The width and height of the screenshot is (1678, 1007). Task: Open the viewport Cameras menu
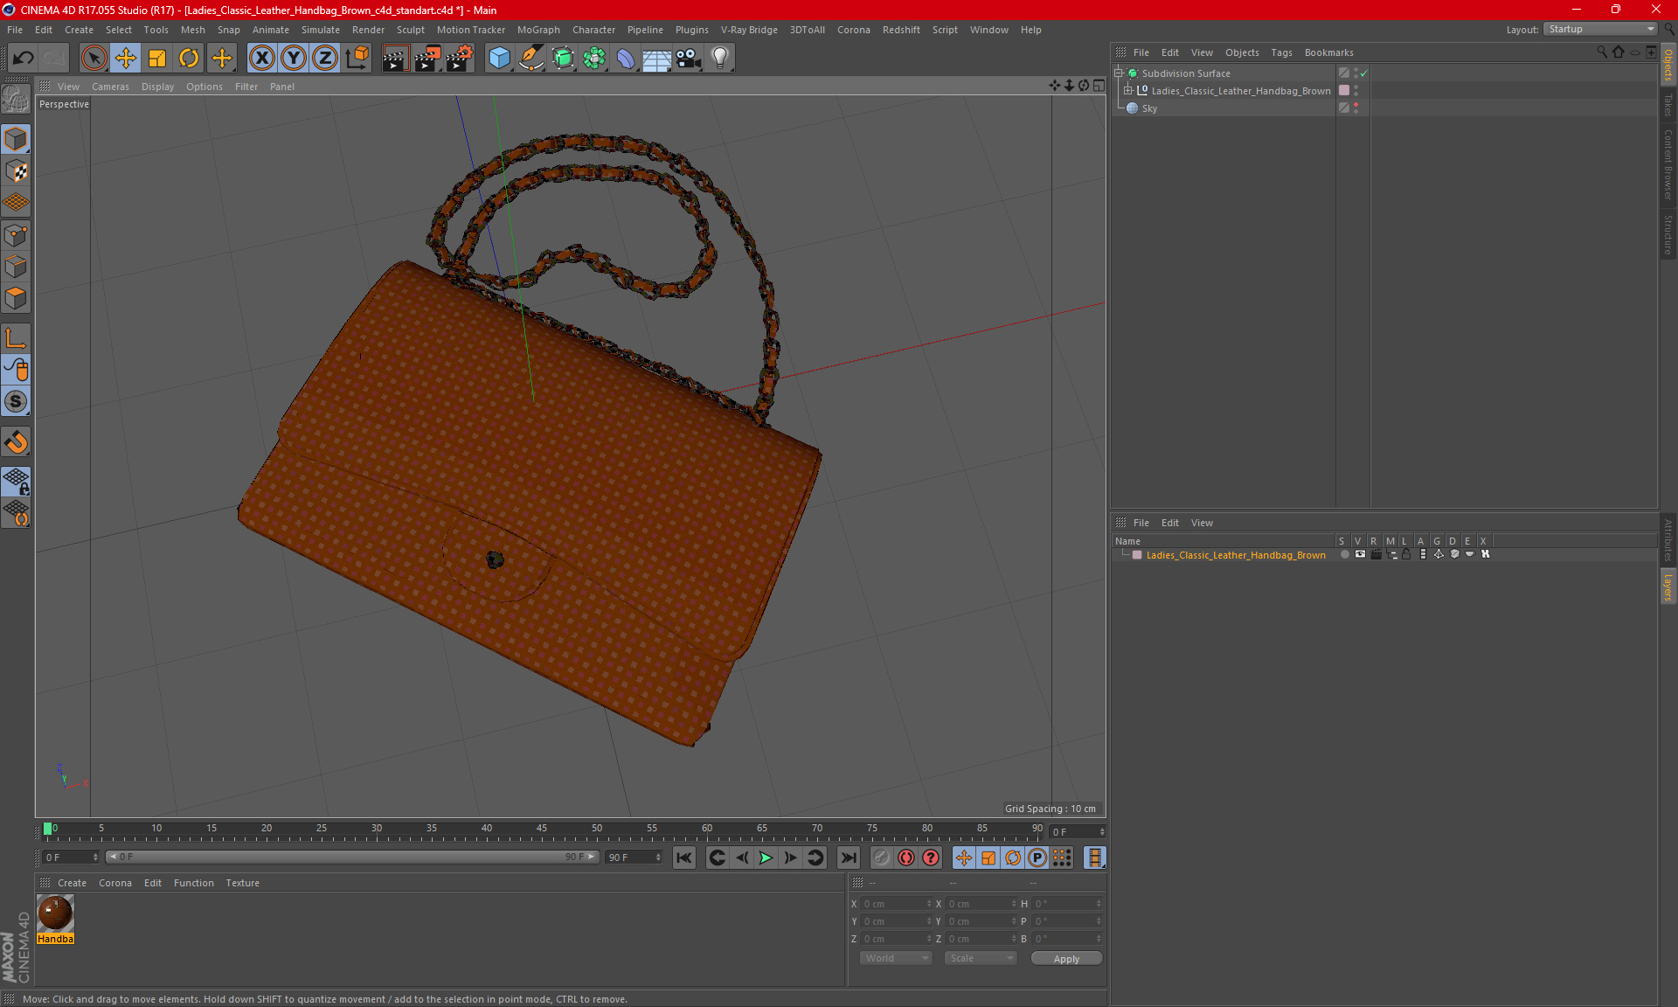(110, 87)
